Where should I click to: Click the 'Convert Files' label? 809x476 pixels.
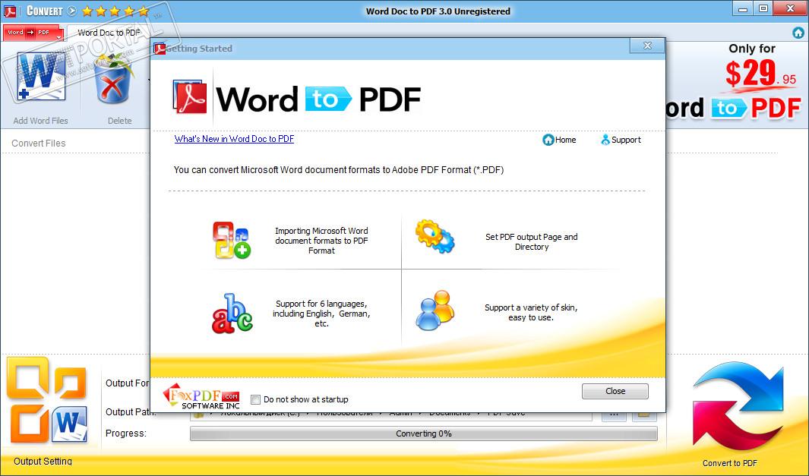pos(39,143)
